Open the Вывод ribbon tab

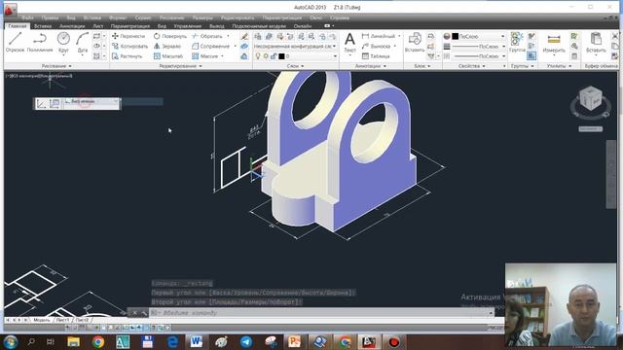pos(217,26)
